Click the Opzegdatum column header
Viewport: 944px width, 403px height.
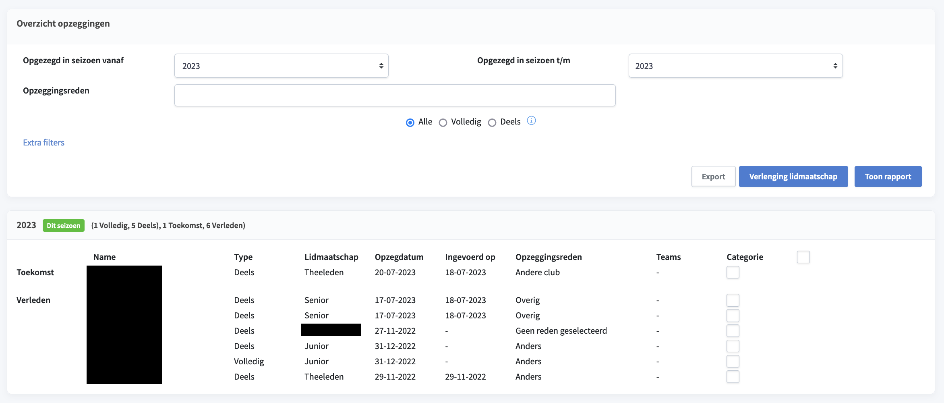399,257
